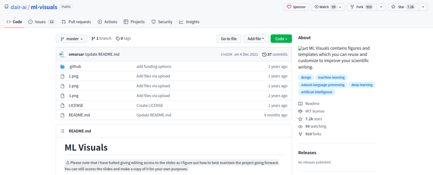433x175 pixels.
Task: Star the repository
Action: click(403, 7)
